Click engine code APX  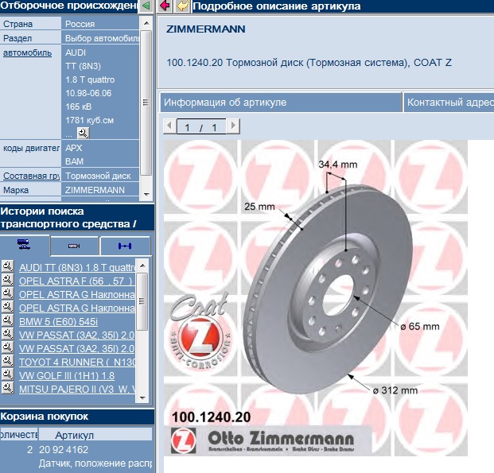click(x=74, y=148)
